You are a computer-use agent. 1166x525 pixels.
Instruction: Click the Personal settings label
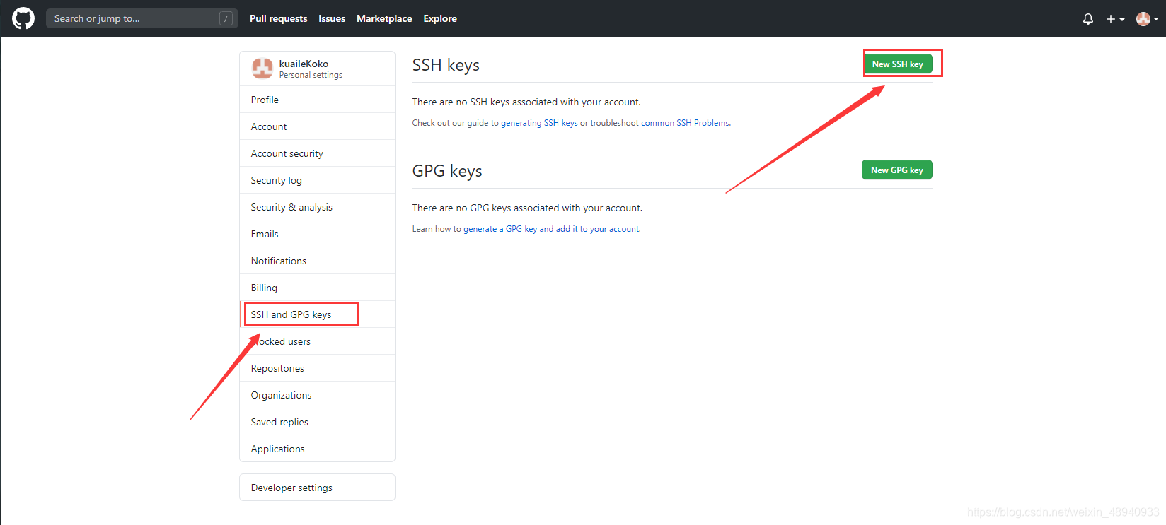(x=311, y=75)
